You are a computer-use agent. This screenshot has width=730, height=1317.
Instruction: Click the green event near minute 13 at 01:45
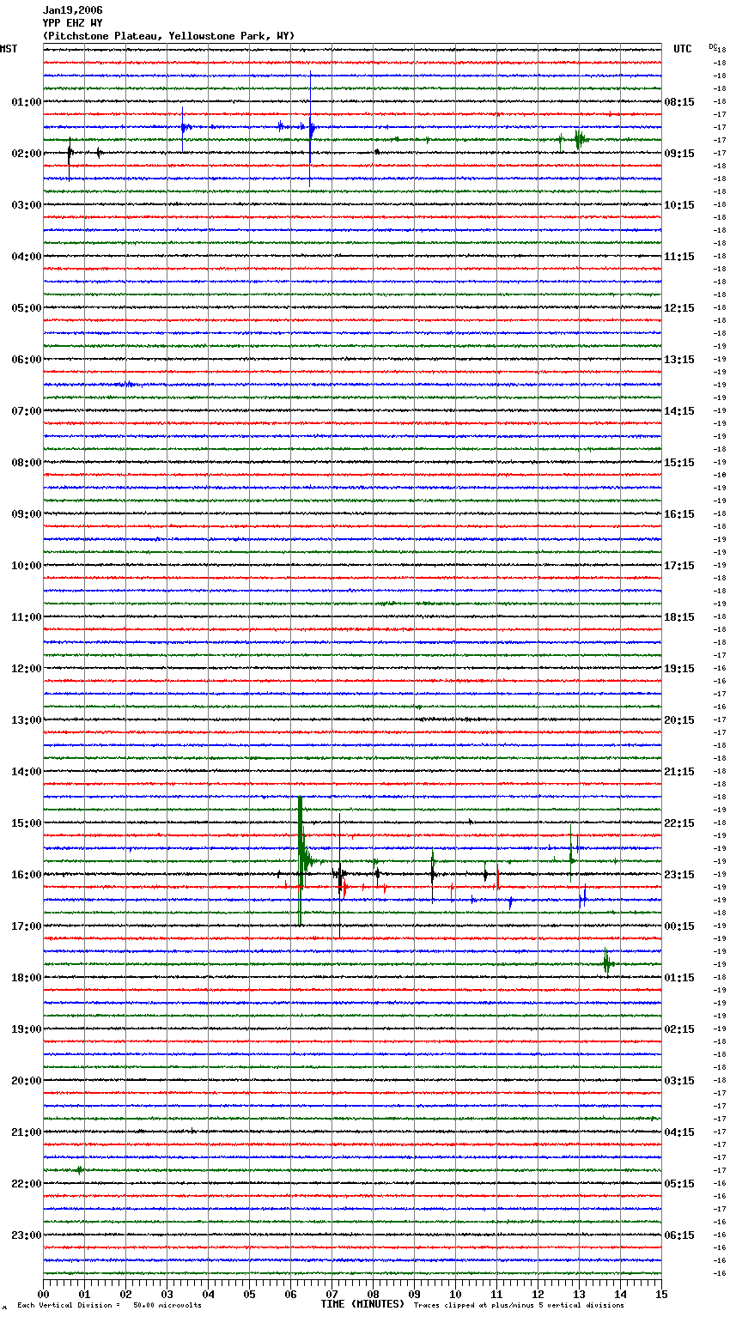580,139
